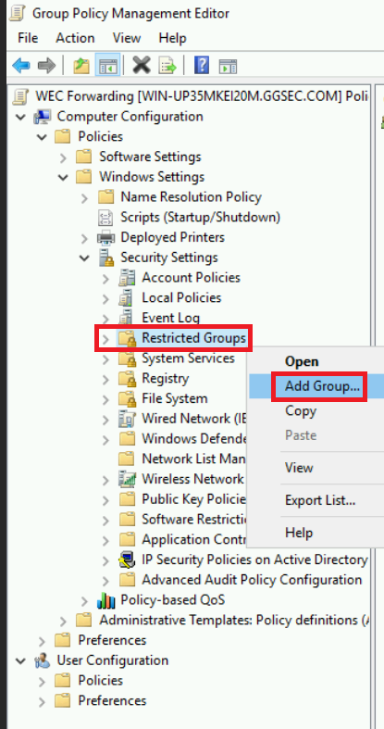Collapse the Policies node under Computer Configuration
Image resolution: width=384 pixels, height=729 pixels.
43,137
